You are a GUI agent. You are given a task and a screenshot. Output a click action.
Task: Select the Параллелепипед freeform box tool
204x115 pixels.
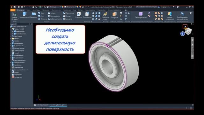click(141, 15)
